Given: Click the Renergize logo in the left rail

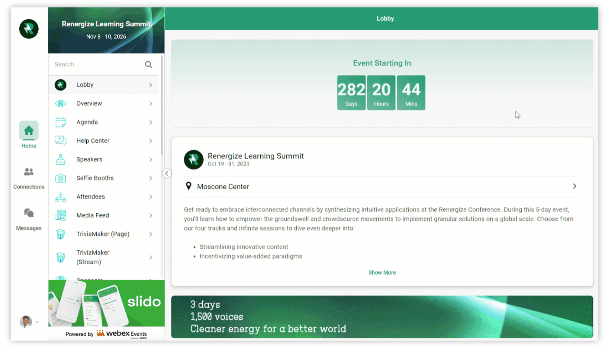Looking at the screenshot, I should (29, 29).
